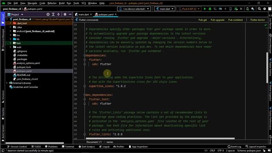
Task: Toggle tool window bars icon in status bar
Action: point(3,150)
